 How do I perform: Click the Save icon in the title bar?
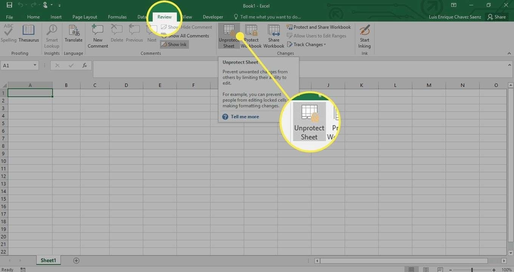click(x=9, y=5)
